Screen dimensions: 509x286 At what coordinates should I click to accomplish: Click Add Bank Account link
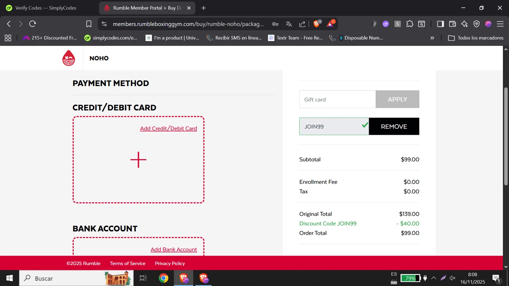point(174,249)
